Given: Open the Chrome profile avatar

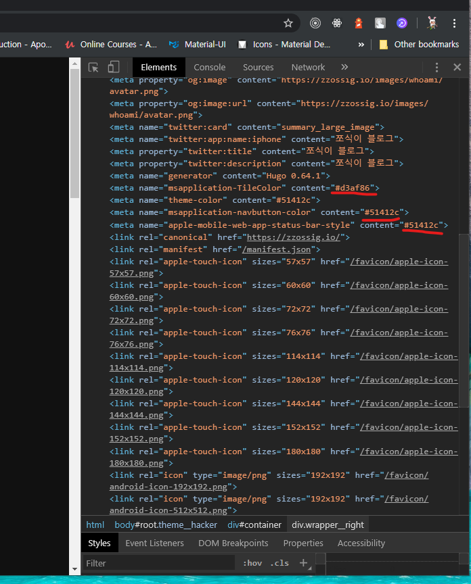Looking at the screenshot, I should 432,24.
